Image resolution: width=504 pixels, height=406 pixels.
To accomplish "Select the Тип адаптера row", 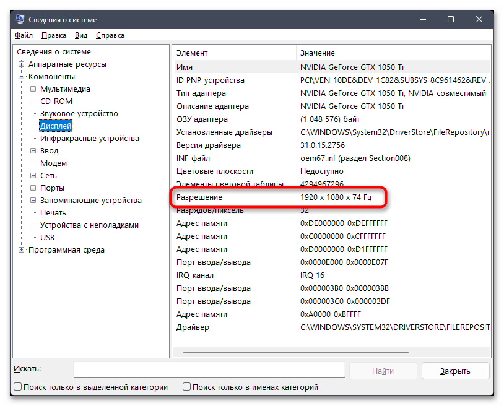I will [332, 93].
